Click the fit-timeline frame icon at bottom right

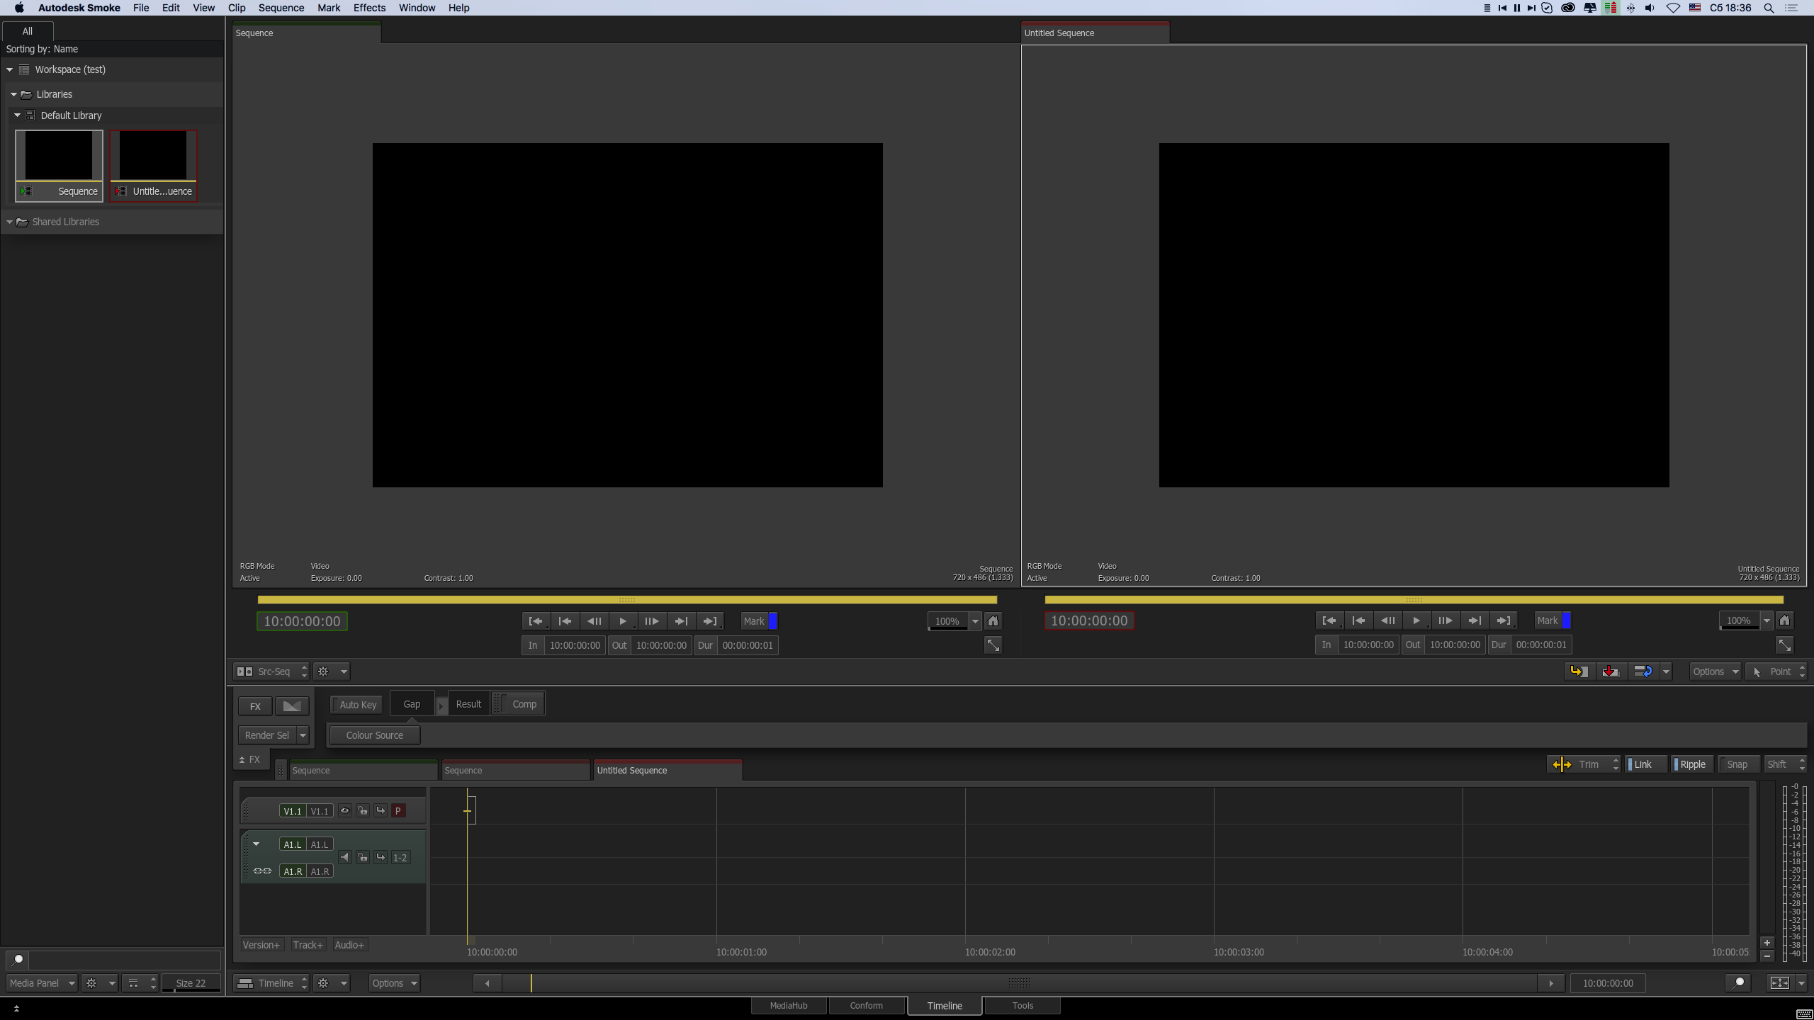point(1779,982)
